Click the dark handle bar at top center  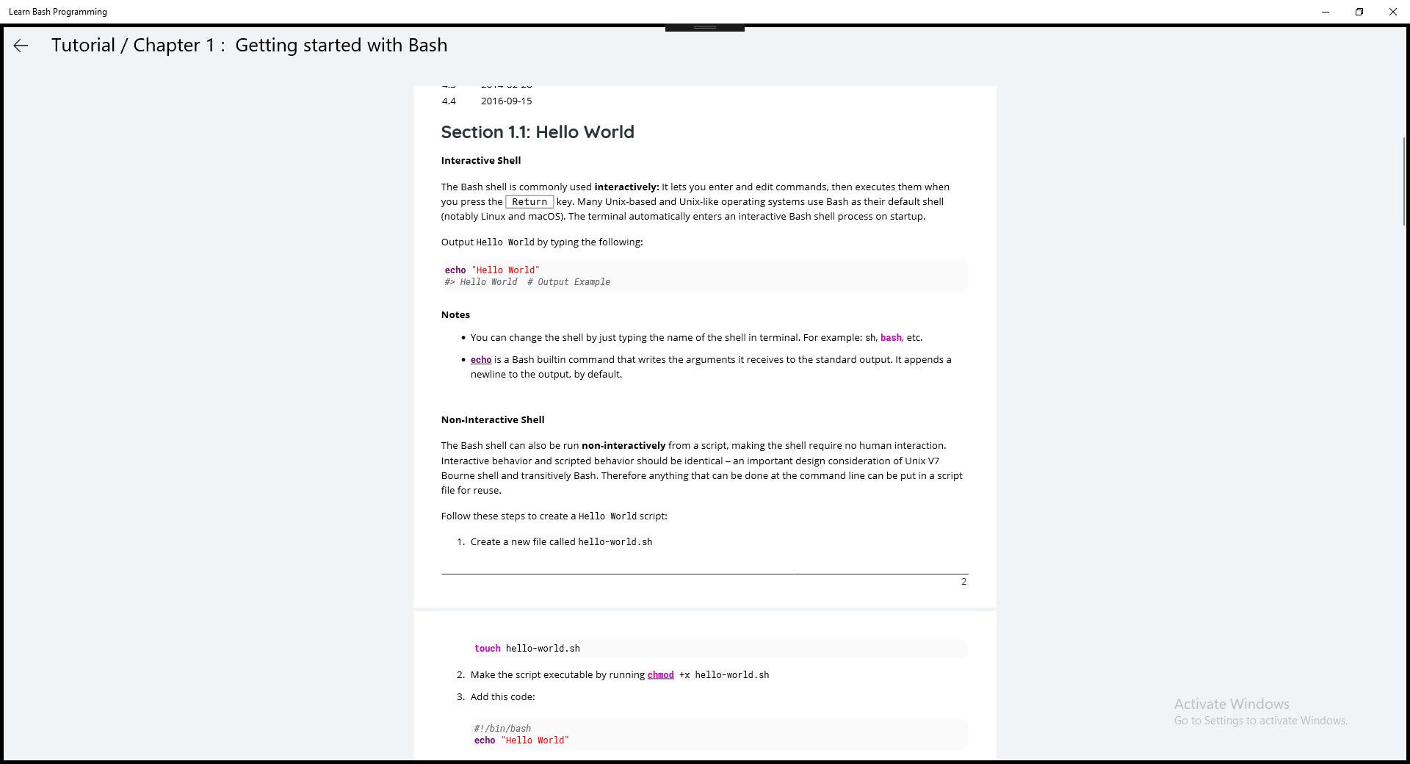[x=704, y=28]
